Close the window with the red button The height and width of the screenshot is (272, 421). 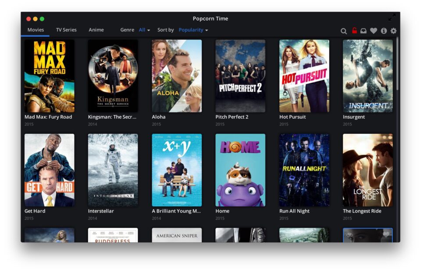pyautogui.click(x=29, y=19)
